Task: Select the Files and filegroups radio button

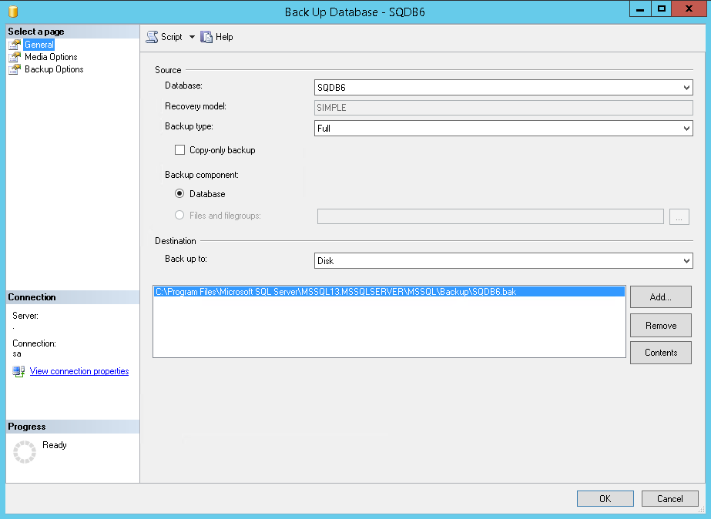Action: coord(179,216)
